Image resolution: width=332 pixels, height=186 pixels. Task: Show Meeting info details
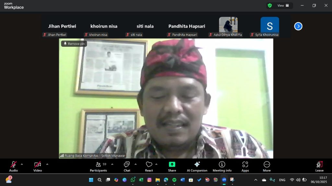click(x=222, y=166)
